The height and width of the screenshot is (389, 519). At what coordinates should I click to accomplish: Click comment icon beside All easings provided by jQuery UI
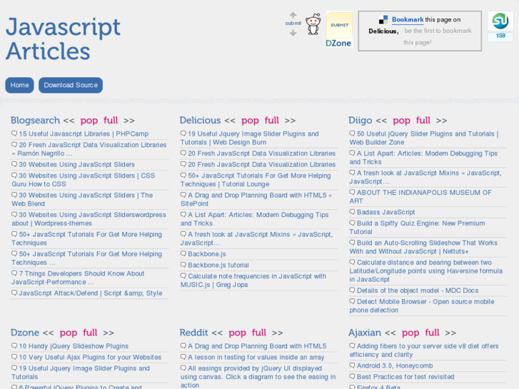tap(183, 368)
